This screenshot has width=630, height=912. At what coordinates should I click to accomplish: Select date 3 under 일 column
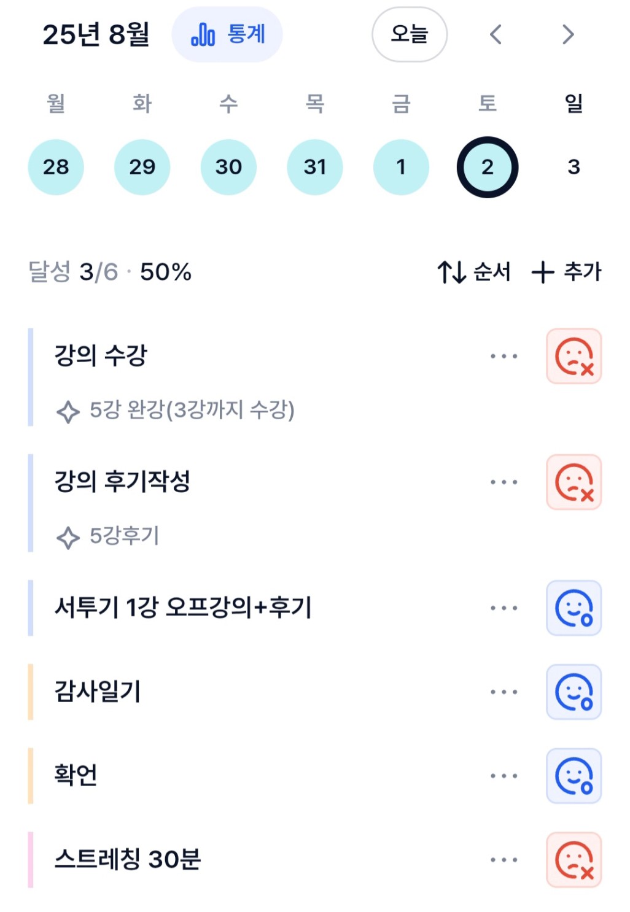pos(574,167)
